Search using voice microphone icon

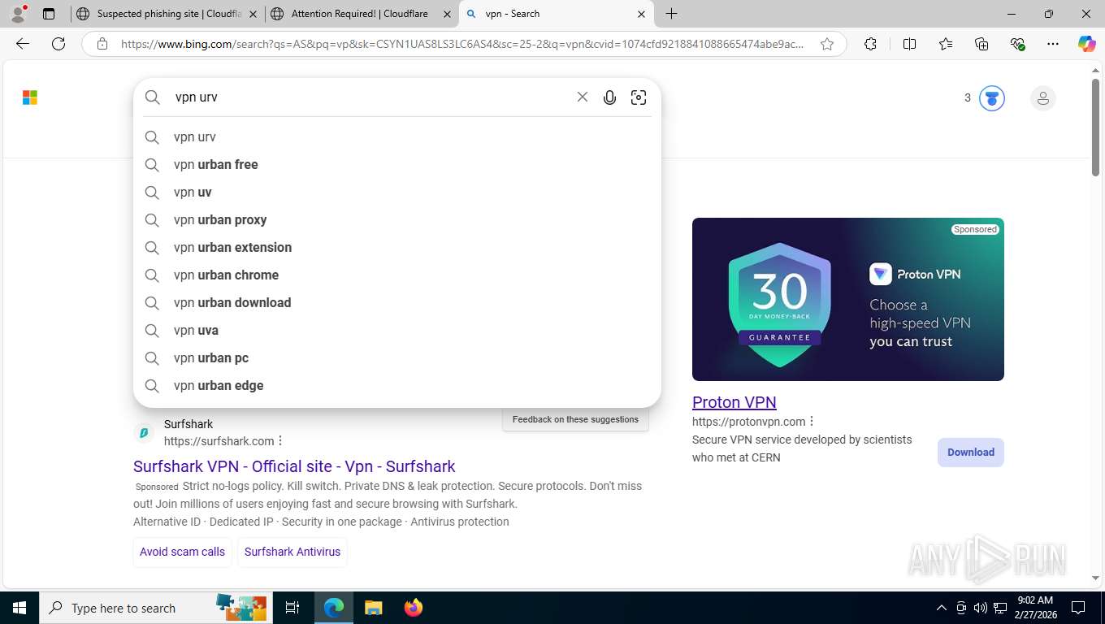pos(609,97)
